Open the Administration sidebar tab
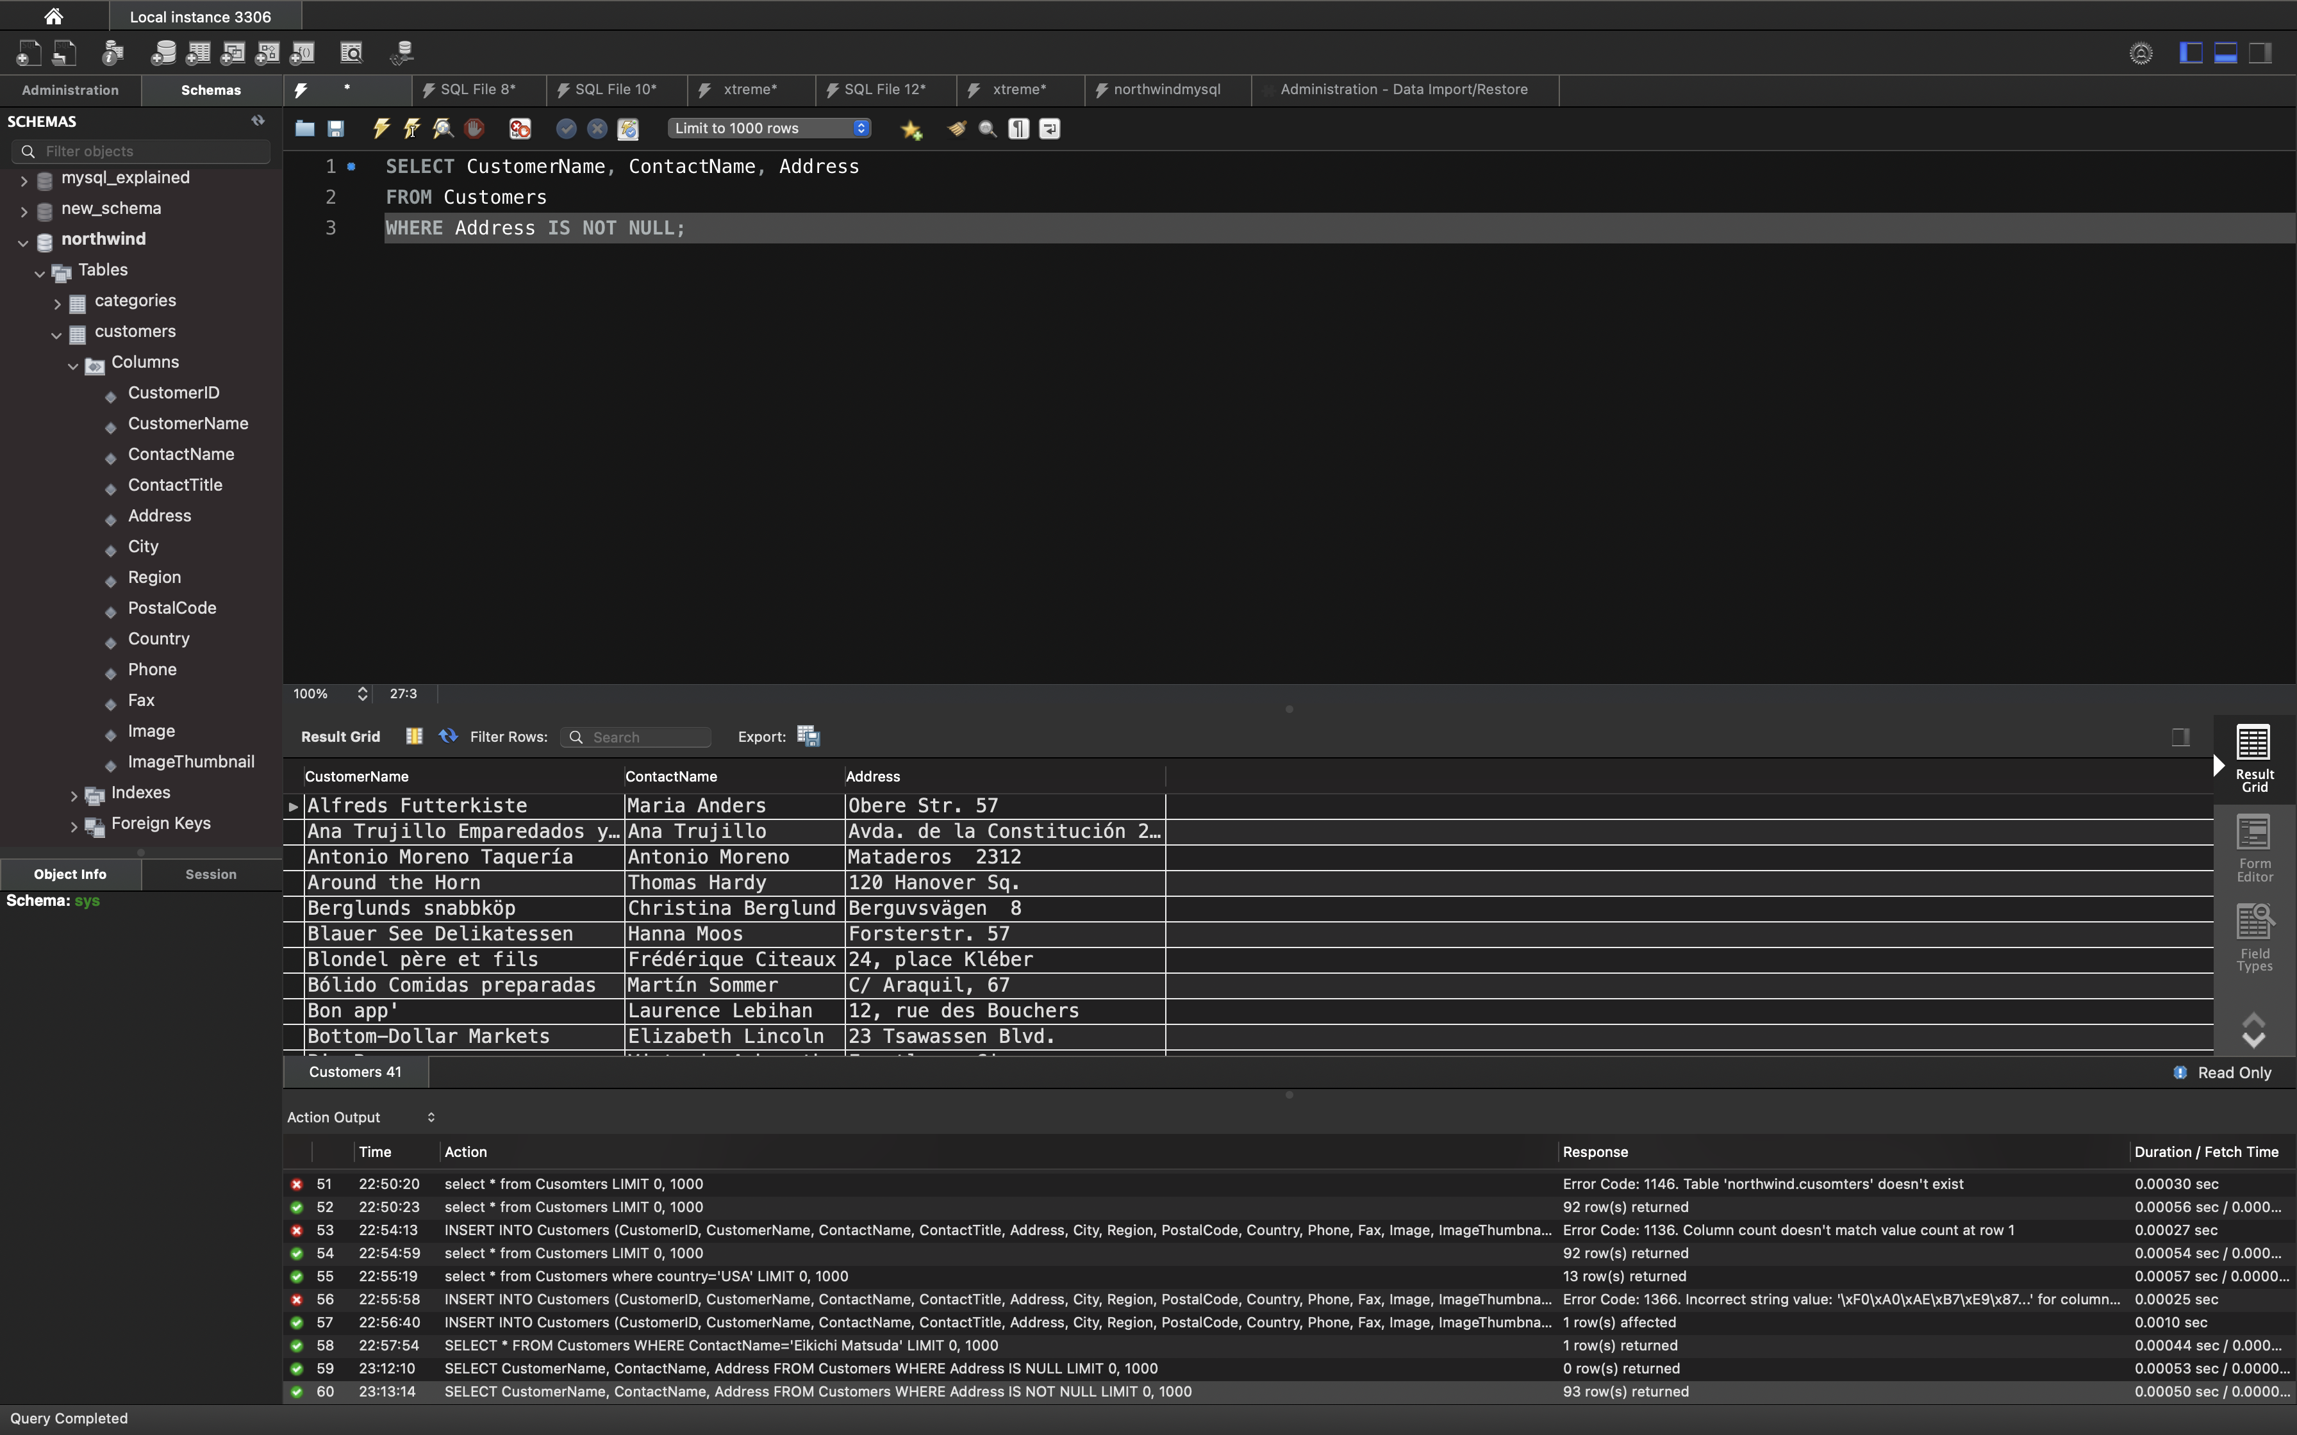Viewport: 2297px width, 1435px height. pyautogui.click(x=70, y=90)
